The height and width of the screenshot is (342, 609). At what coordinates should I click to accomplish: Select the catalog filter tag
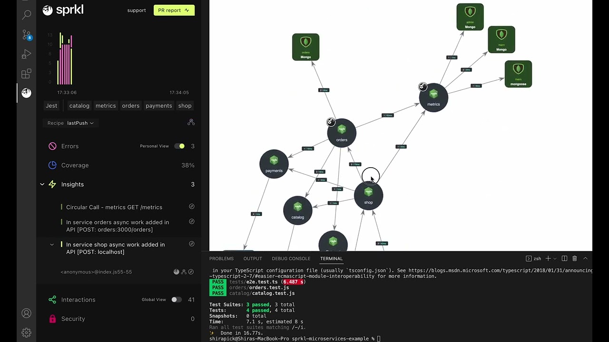pyautogui.click(x=79, y=106)
